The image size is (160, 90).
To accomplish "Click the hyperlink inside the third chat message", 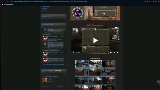I will click(55, 46).
